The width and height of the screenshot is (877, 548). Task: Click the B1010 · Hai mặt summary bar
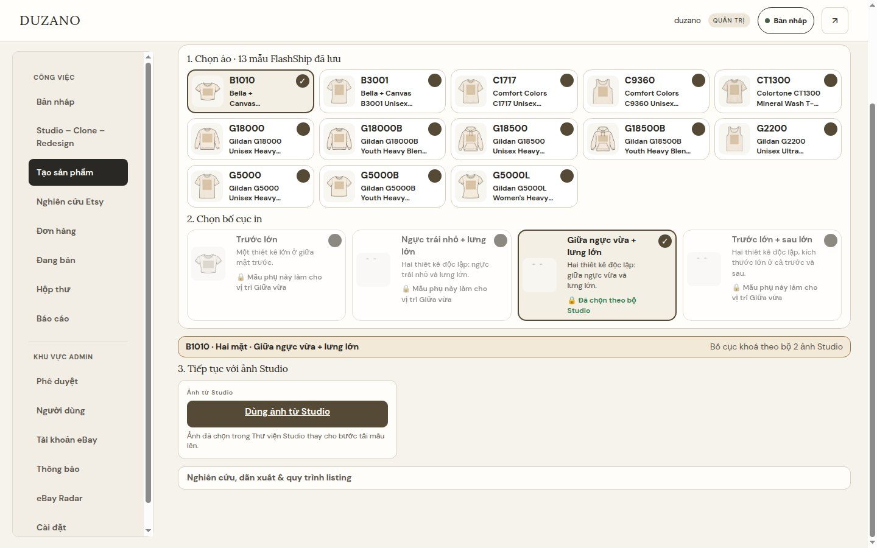point(514,346)
